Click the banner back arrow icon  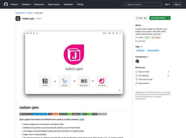click(x=37, y=33)
